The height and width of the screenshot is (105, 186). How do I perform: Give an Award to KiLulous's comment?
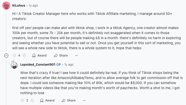click(39, 55)
